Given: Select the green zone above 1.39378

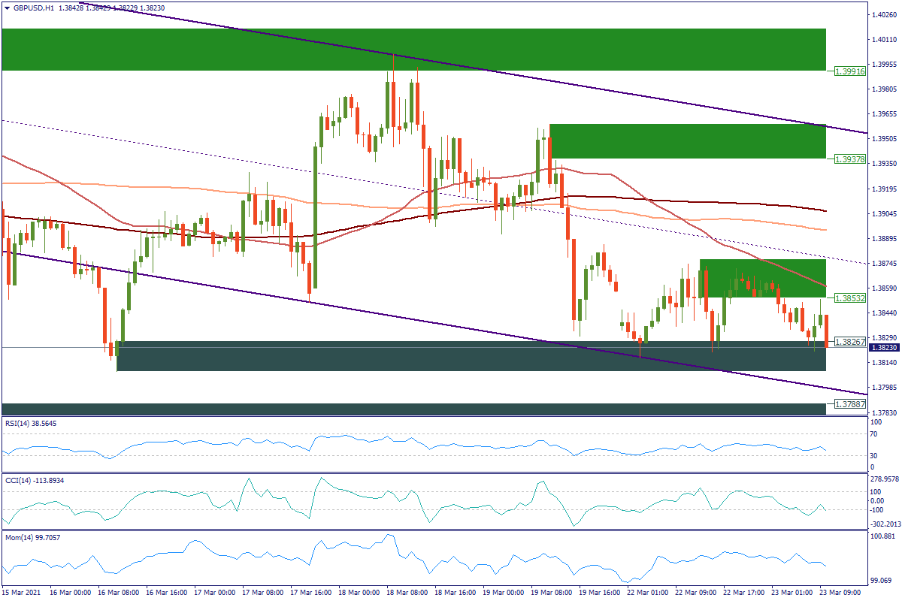Looking at the screenshot, I should coord(687,141).
